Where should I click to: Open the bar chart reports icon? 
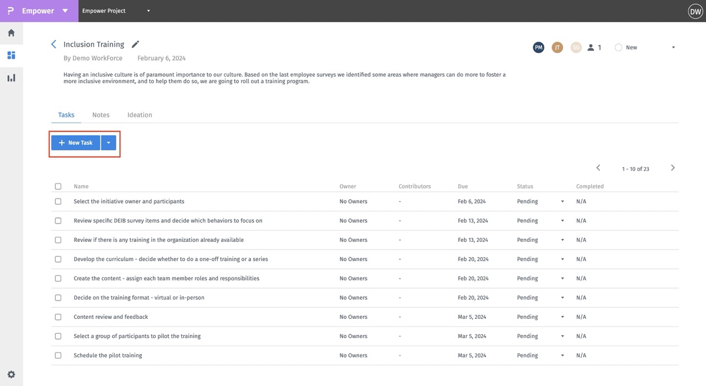point(11,78)
